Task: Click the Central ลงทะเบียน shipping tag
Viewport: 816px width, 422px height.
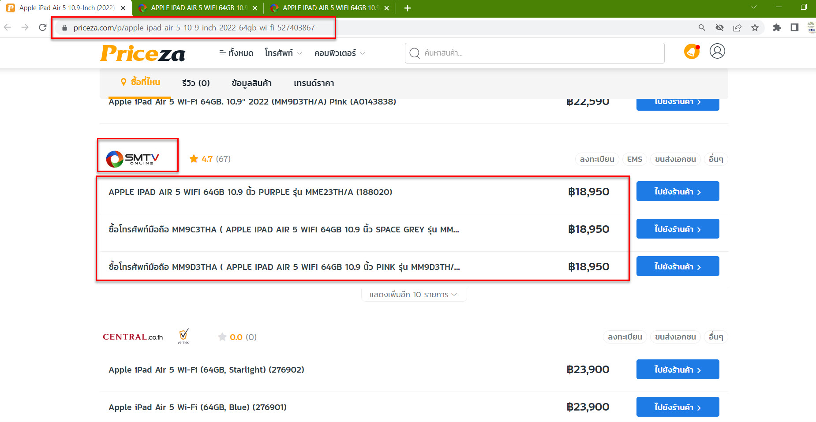Action: coord(625,337)
